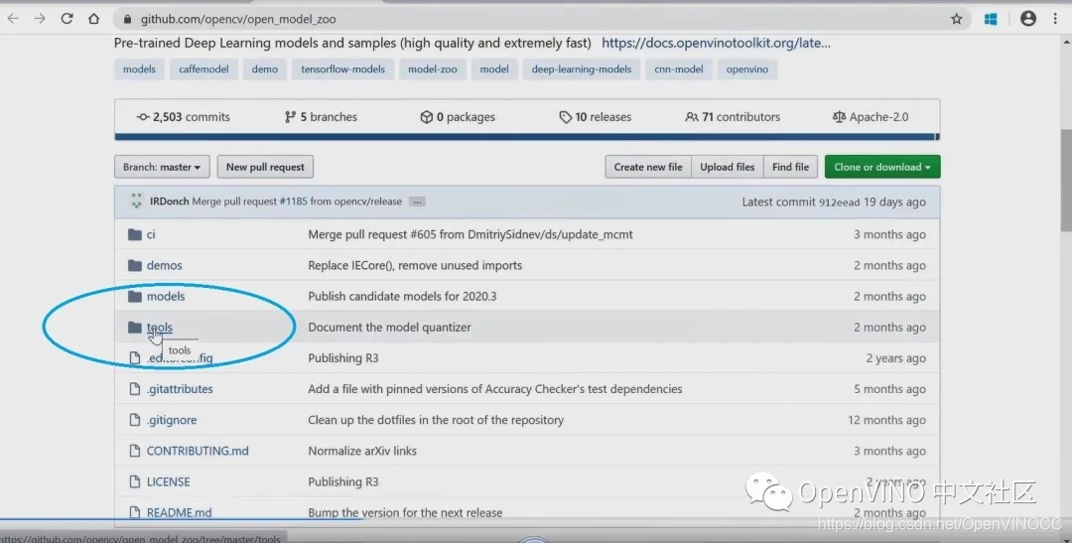The width and height of the screenshot is (1072, 543).
Task: Open the models folder
Action: point(166,296)
